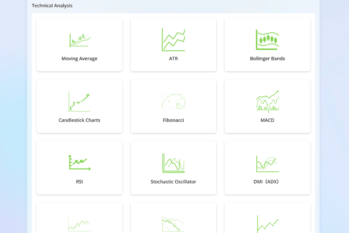Screen dimensions: 349x233
Task: Select the RSI axis chart icon
Action: coord(79,163)
